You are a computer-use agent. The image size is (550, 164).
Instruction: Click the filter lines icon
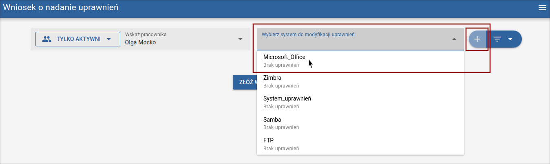coord(497,39)
